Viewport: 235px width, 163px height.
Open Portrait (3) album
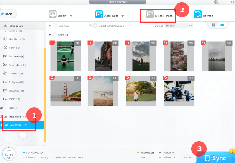pyautogui.click(x=12, y=48)
